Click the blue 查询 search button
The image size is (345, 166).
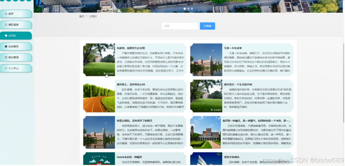coord(208,26)
